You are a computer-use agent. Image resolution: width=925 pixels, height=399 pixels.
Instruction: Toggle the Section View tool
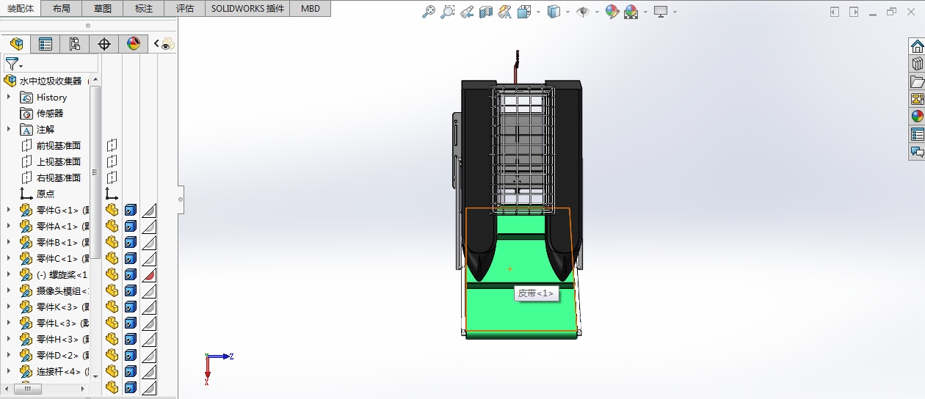point(486,12)
